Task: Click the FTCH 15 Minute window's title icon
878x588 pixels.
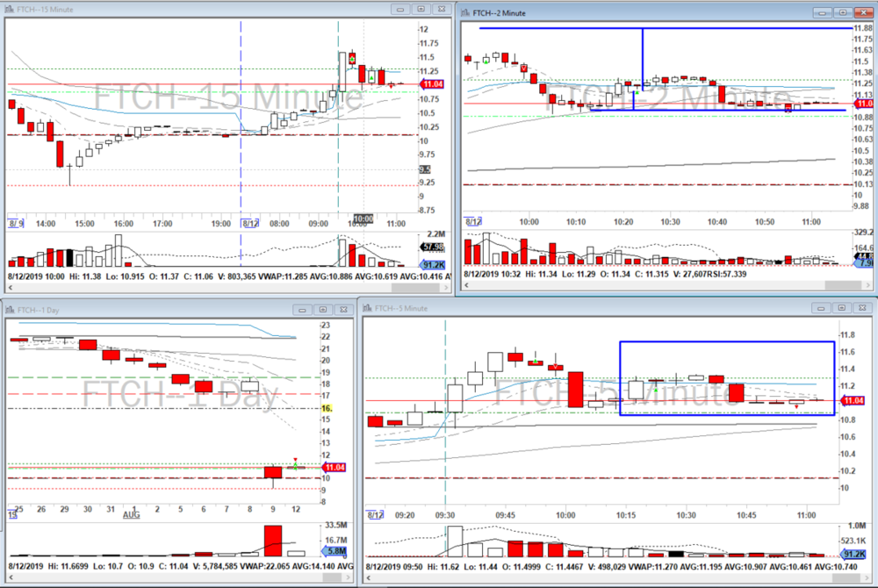Action: (x=10, y=9)
